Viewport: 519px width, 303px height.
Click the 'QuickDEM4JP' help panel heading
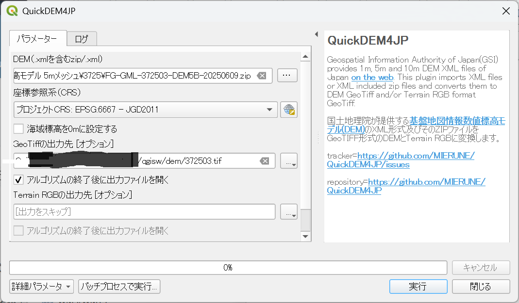click(368, 40)
